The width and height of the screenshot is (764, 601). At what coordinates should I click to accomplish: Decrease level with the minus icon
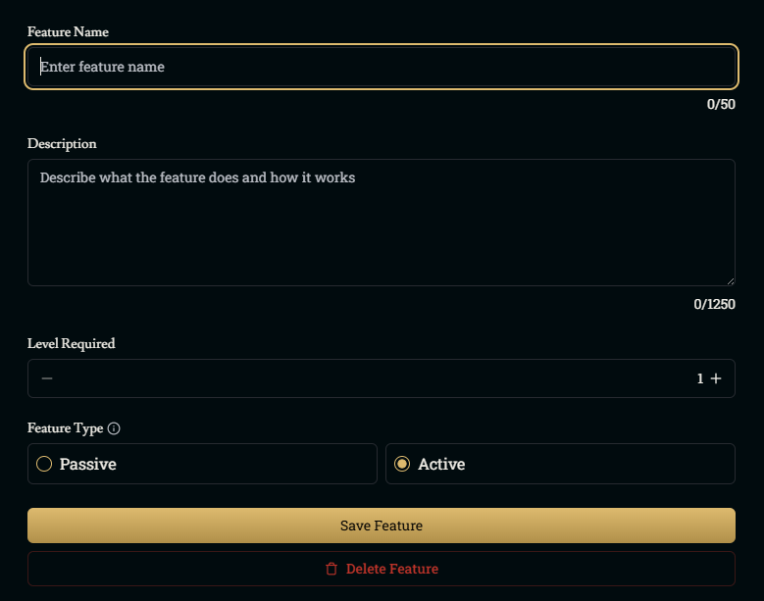(46, 378)
